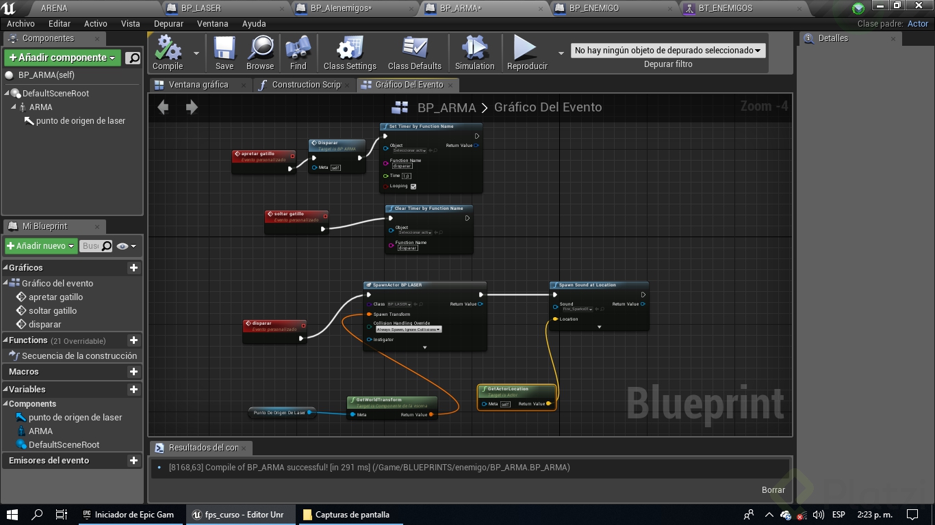Click the Time value field on Set Timer

click(406, 176)
